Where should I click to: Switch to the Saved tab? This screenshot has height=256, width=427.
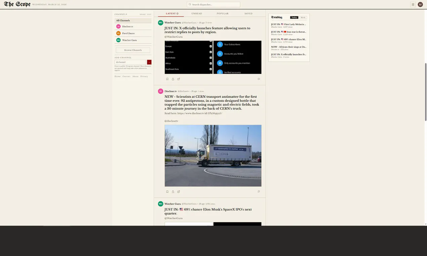[x=248, y=13]
